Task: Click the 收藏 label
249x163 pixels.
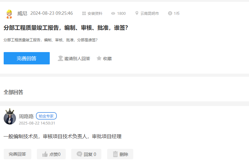Action: pyautogui.click(x=107, y=59)
